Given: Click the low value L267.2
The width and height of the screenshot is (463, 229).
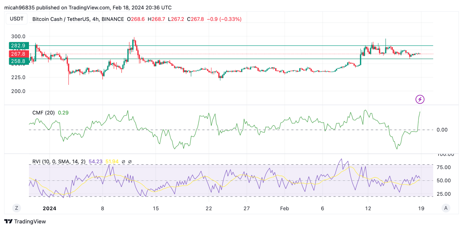Looking at the screenshot, I should (176, 19).
